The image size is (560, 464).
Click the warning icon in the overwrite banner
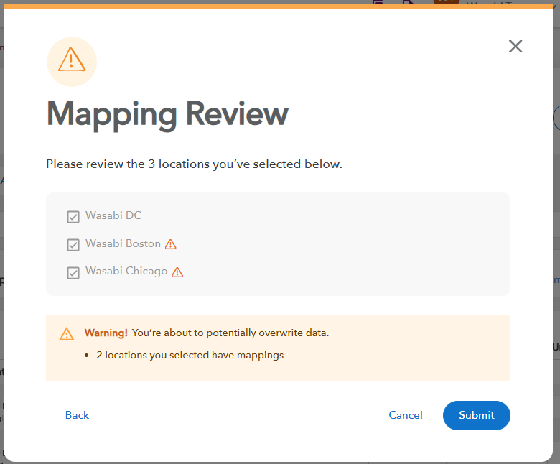pyautogui.click(x=67, y=334)
